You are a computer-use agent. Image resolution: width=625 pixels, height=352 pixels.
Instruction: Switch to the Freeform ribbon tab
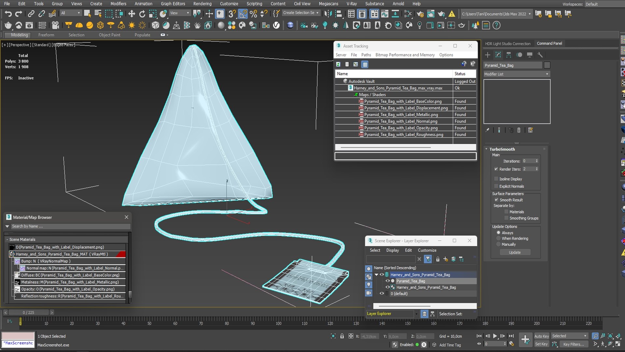(x=46, y=35)
